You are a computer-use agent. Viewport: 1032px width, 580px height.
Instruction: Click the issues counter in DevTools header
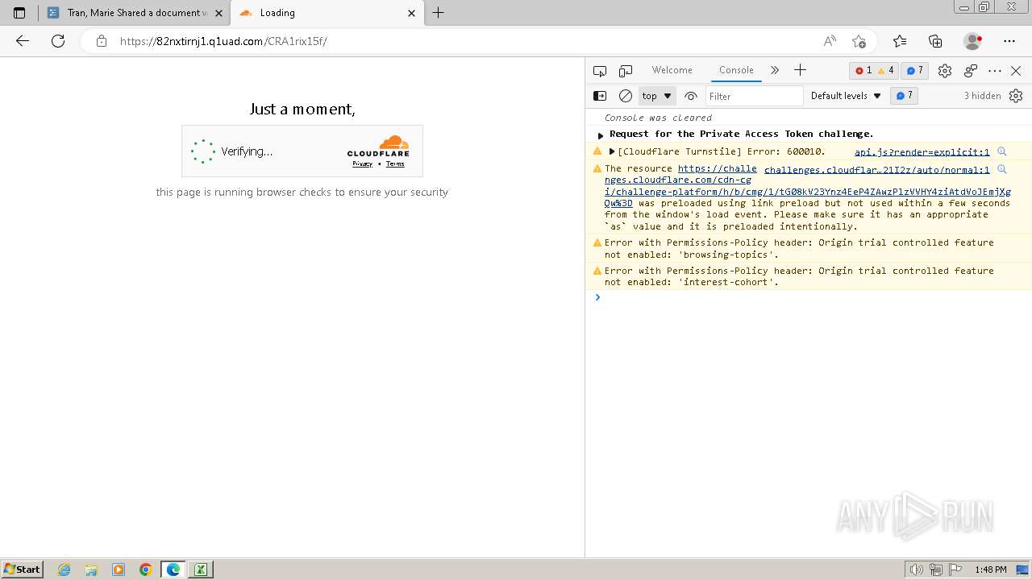[x=914, y=71]
